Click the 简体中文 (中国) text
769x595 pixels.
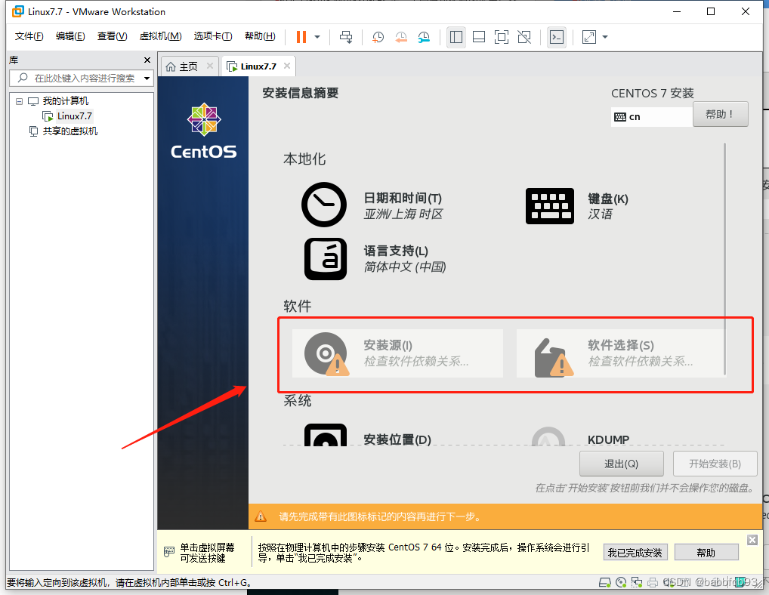[405, 267]
